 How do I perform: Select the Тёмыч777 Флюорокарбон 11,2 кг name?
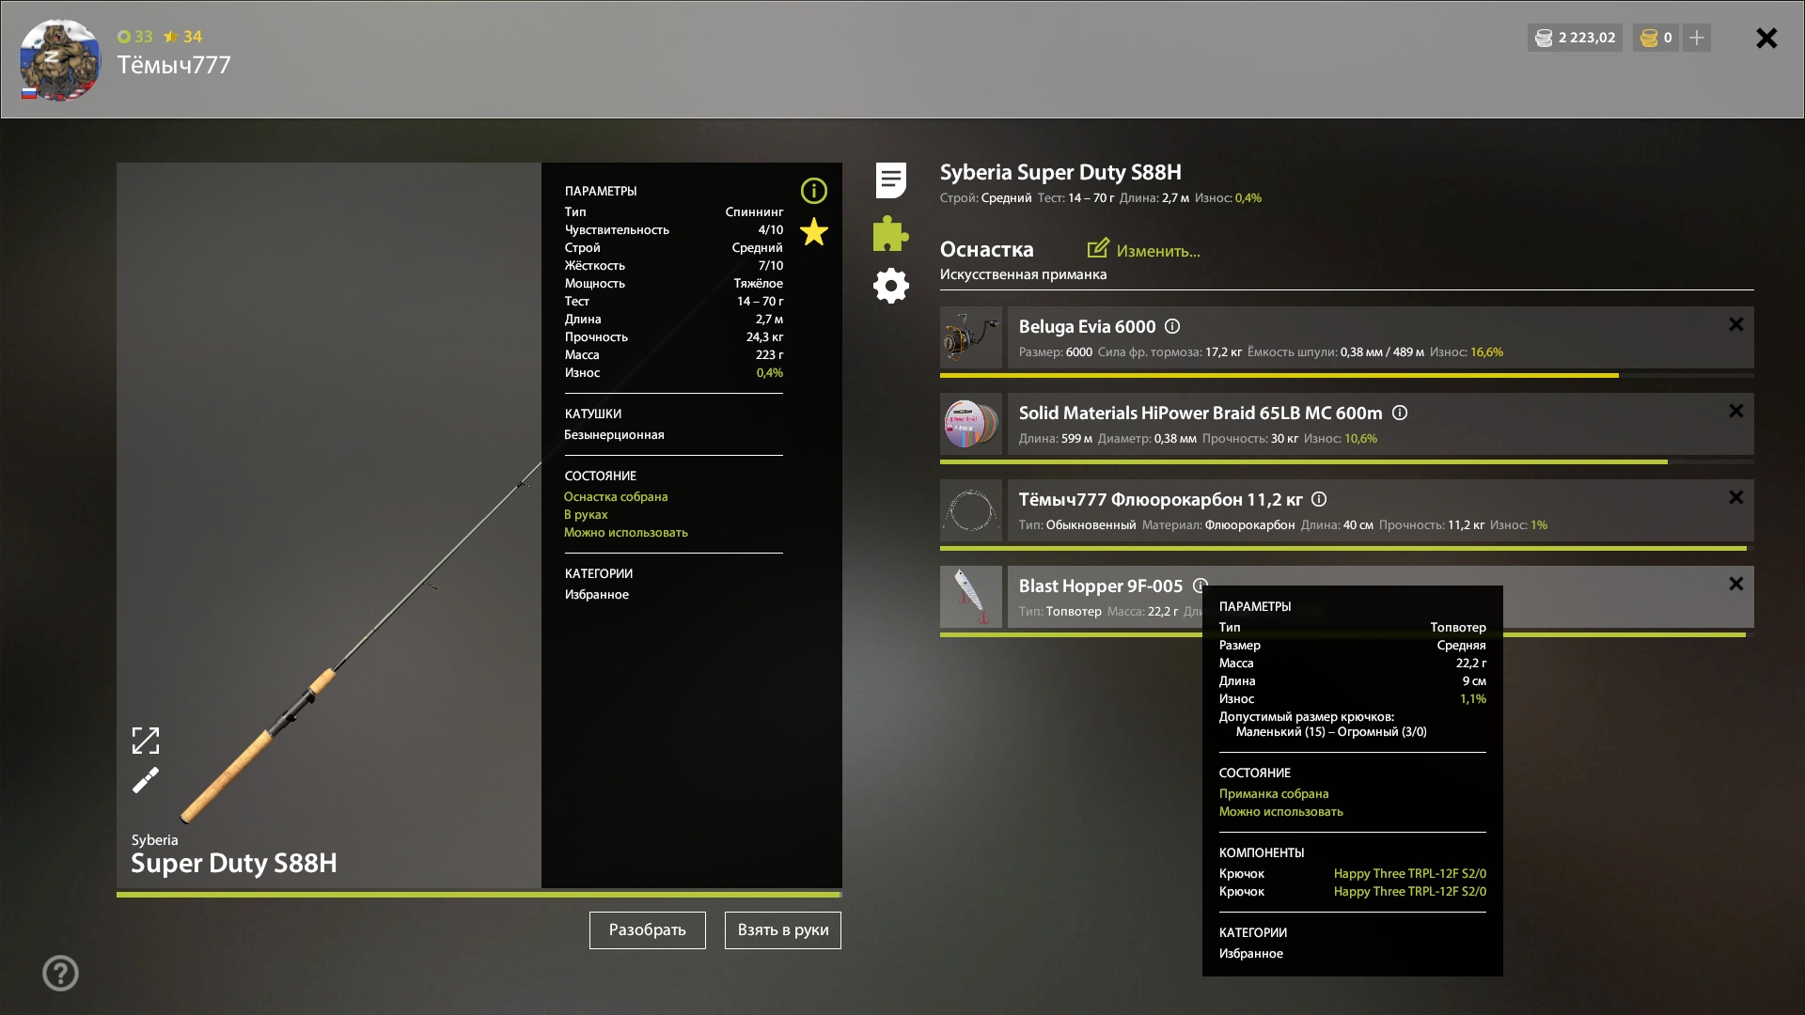tap(1161, 500)
